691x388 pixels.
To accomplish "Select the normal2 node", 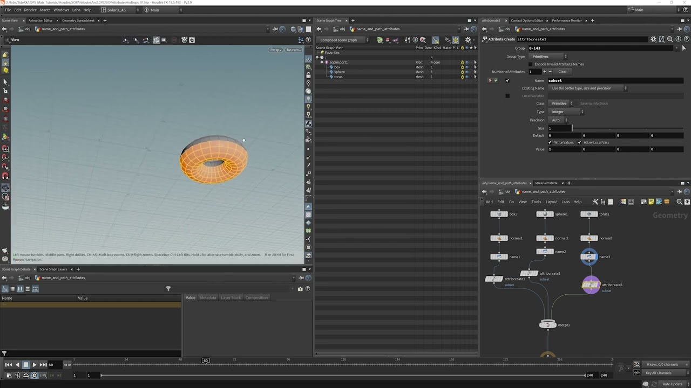I will (545, 238).
